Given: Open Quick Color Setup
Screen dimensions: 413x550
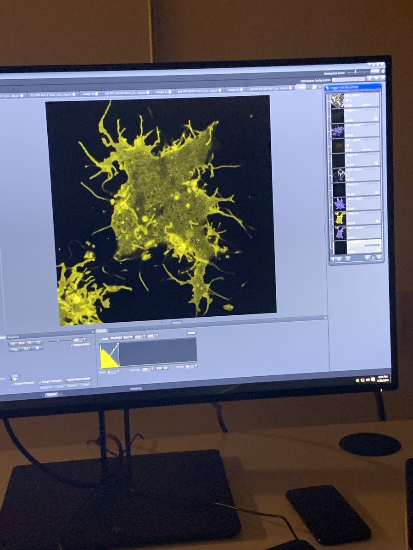Looking at the screenshot, I should [x=78, y=379].
